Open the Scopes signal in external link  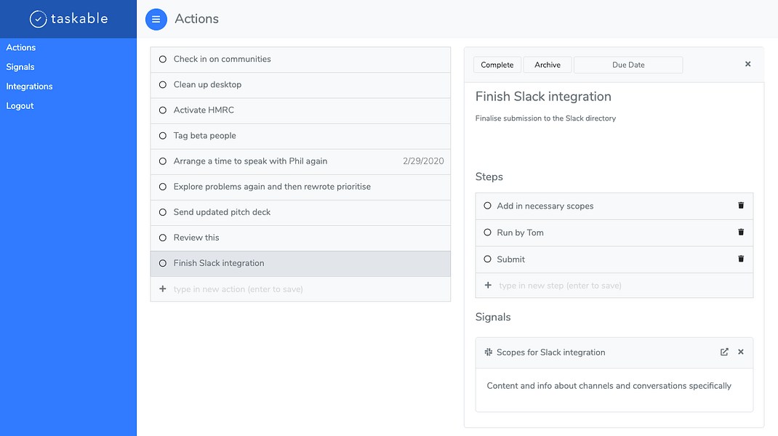point(724,352)
